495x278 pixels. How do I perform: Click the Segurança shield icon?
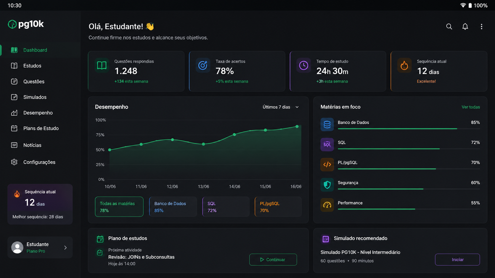coord(327,185)
